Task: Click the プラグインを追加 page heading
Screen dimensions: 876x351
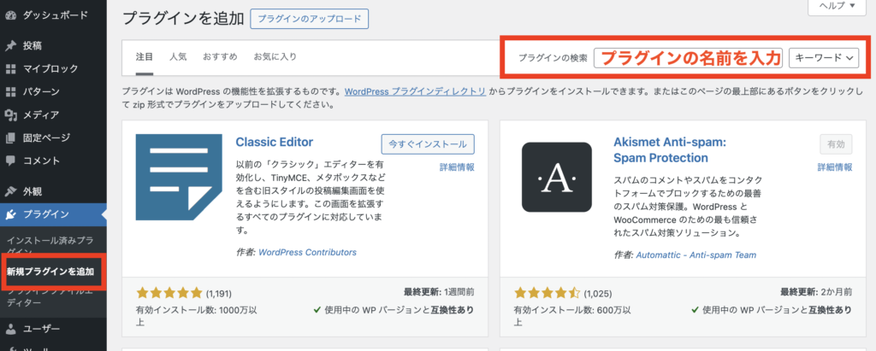Action: 183,19
